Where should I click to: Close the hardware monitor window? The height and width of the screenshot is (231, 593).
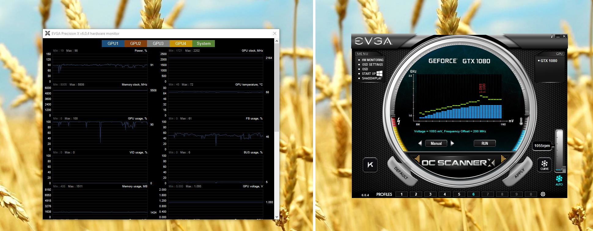click(x=275, y=33)
